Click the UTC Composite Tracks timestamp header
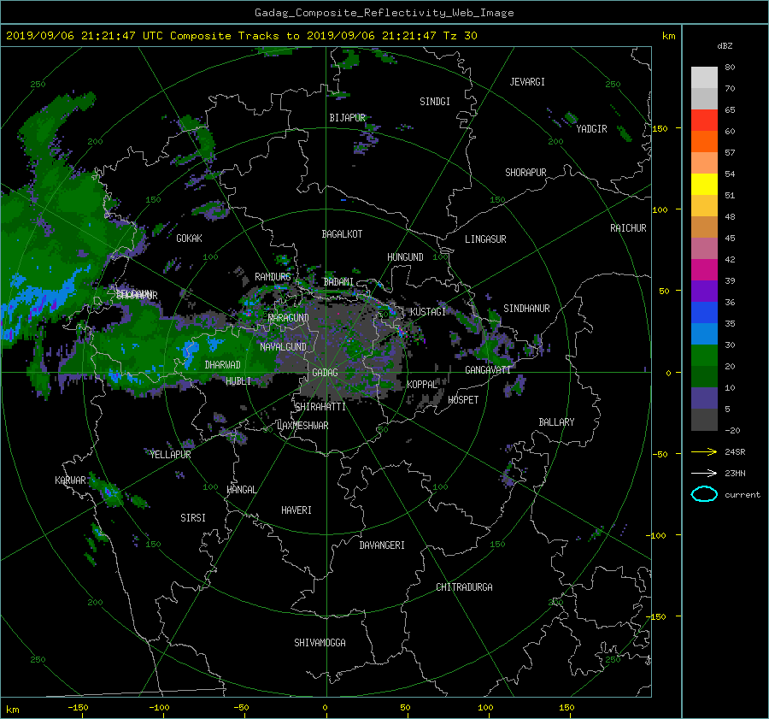Screen dimensions: 769x719 (x=242, y=36)
